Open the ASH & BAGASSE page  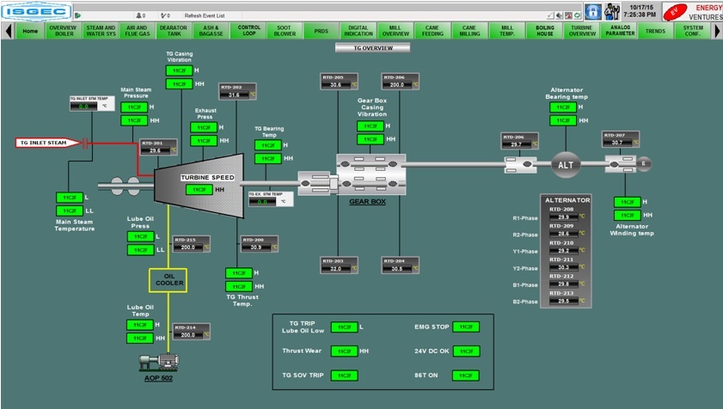point(211,31)
